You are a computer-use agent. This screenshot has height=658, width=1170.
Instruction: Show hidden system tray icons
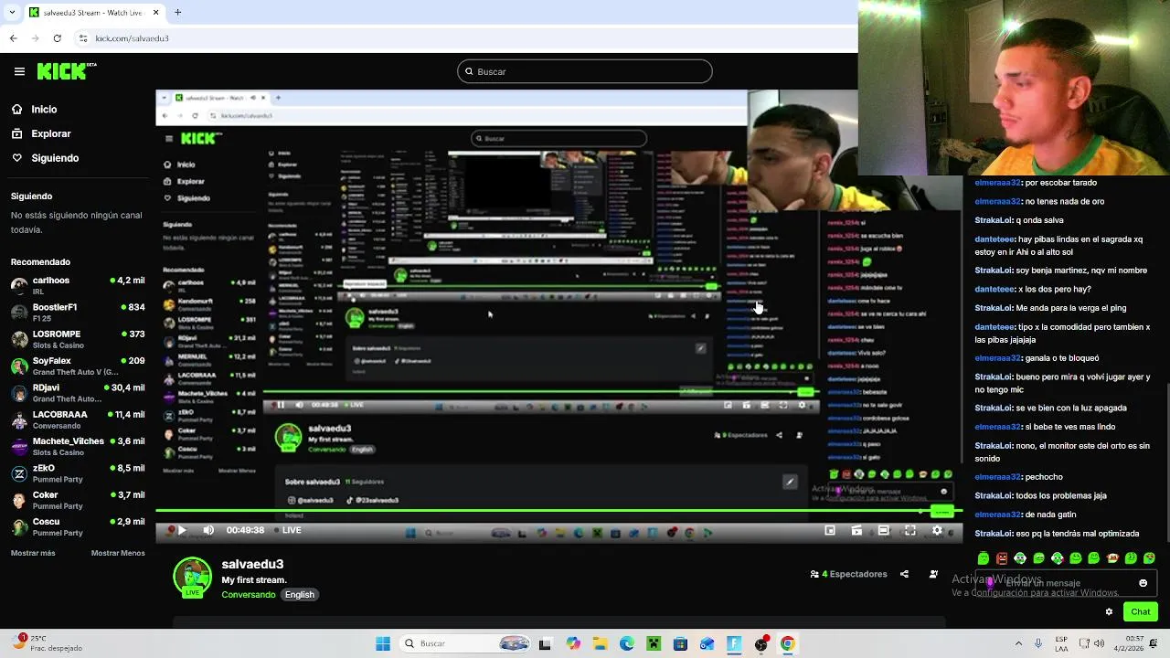[x=1018, y=643]
